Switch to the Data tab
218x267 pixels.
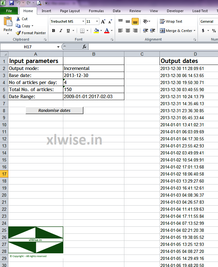coord(117,11)
